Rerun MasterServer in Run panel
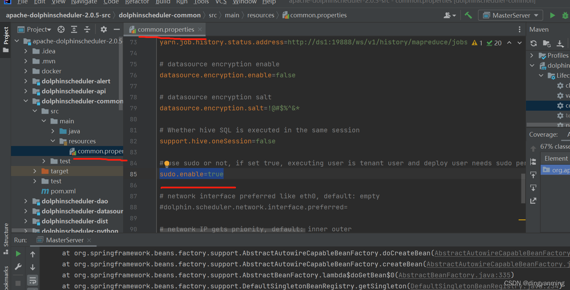The image size is (570, 290). point(18,254)
